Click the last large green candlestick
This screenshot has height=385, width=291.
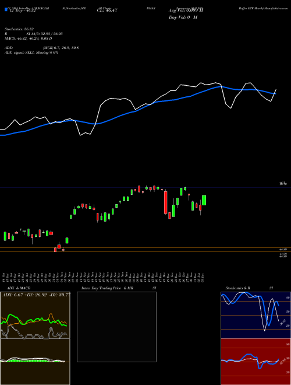tap(204, 200)
